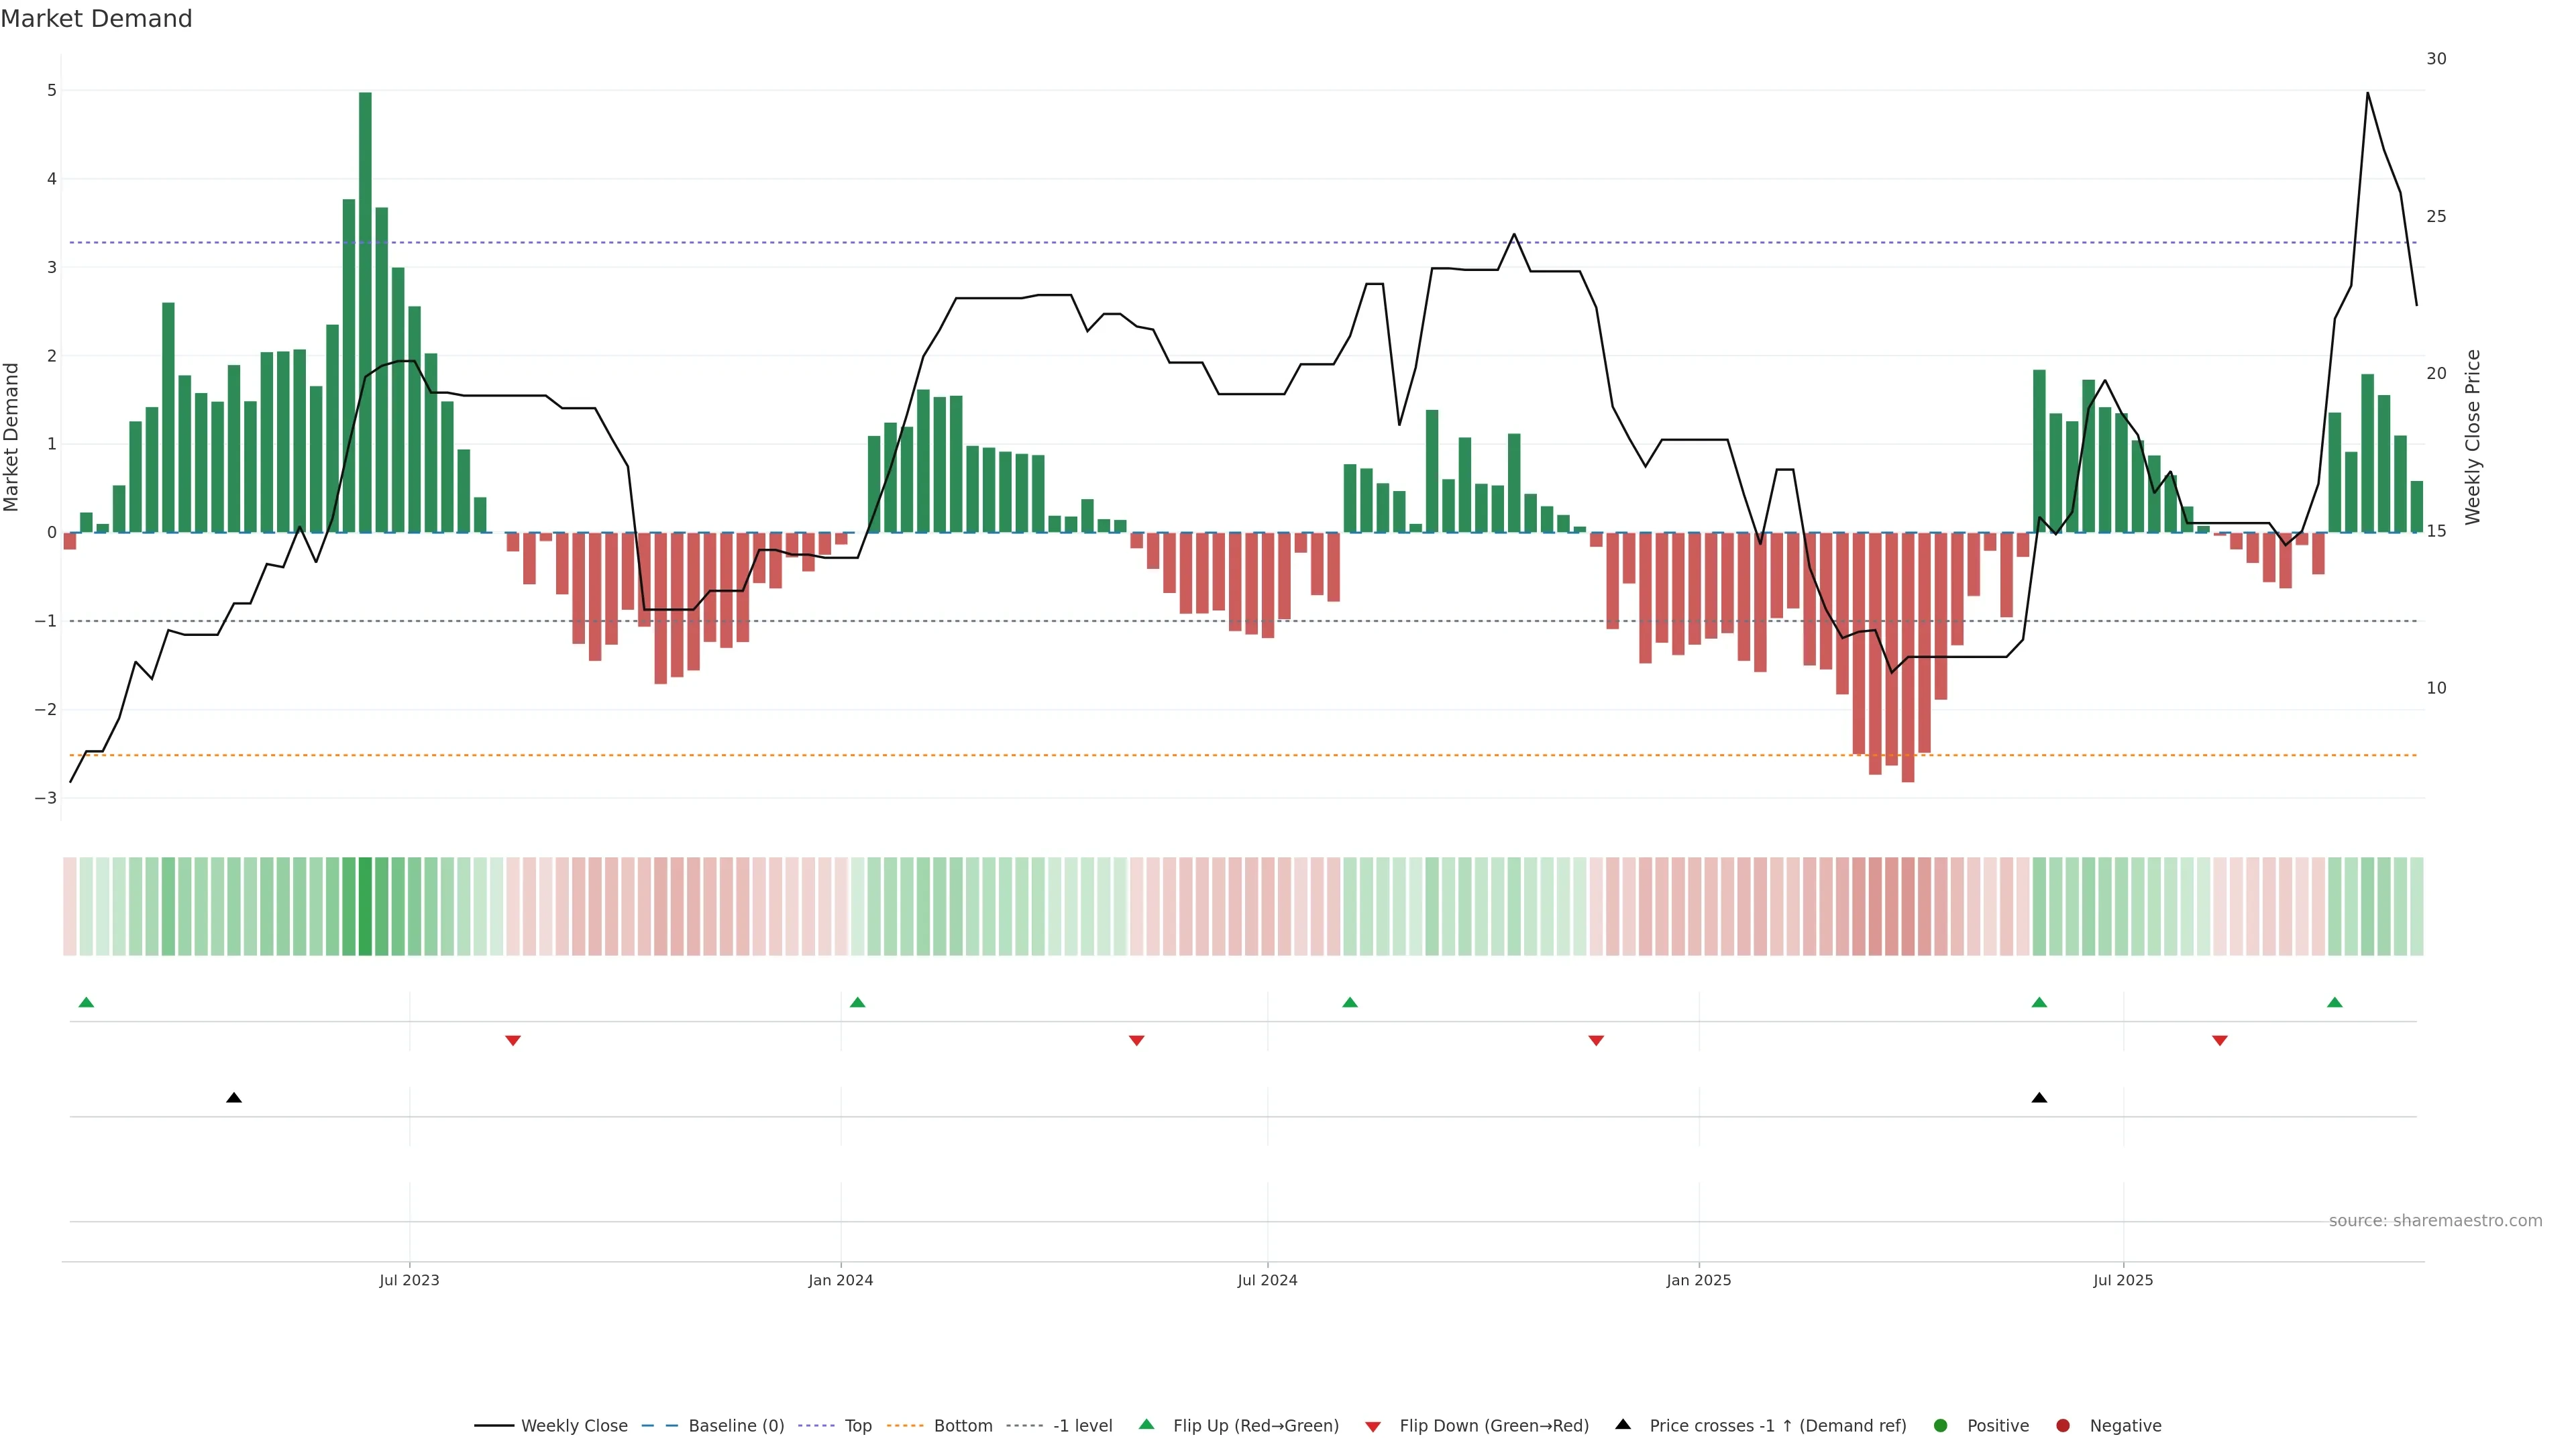
Task: Click the first black price-cross triangle marker
Action: coord(234,1098)
